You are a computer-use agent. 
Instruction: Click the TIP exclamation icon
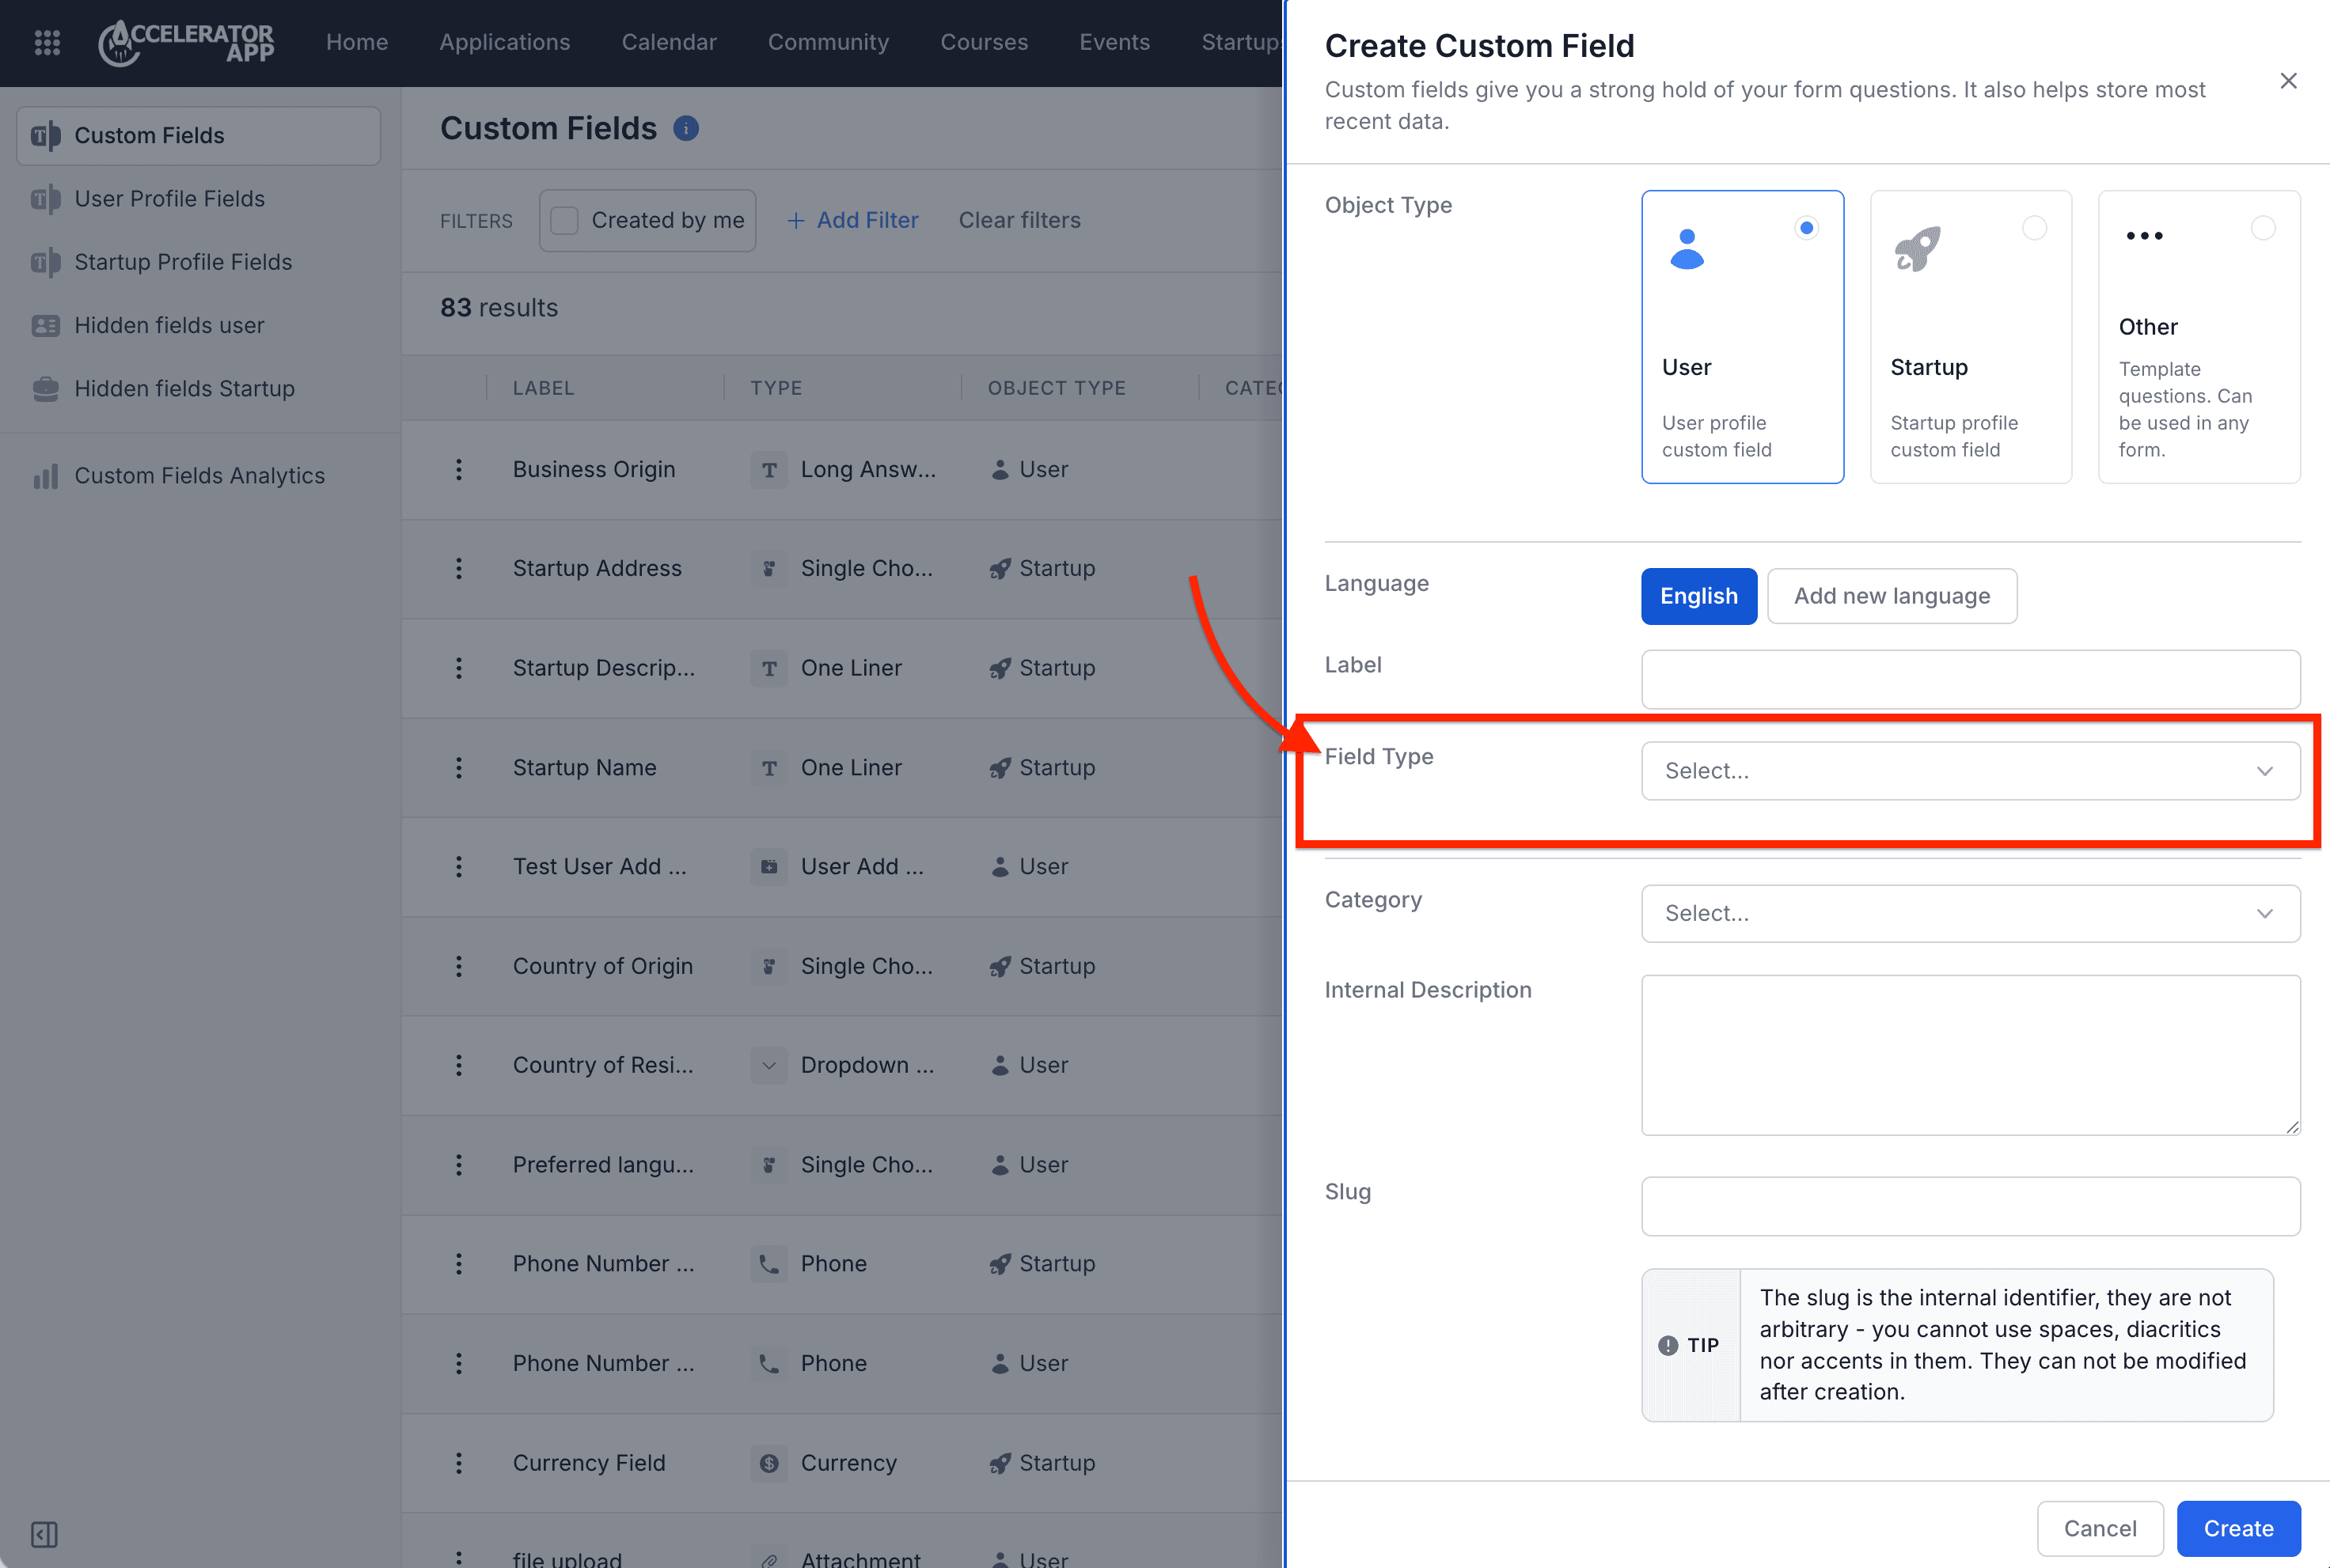click(1668, 1345)
